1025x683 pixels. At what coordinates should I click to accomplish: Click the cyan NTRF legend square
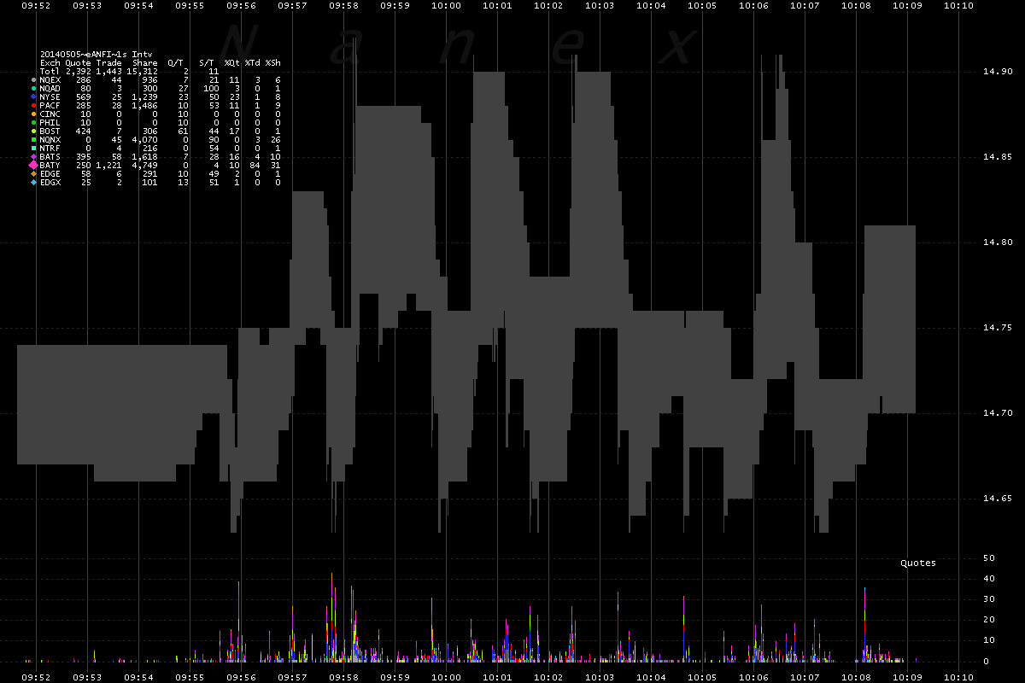click(32, 148)
